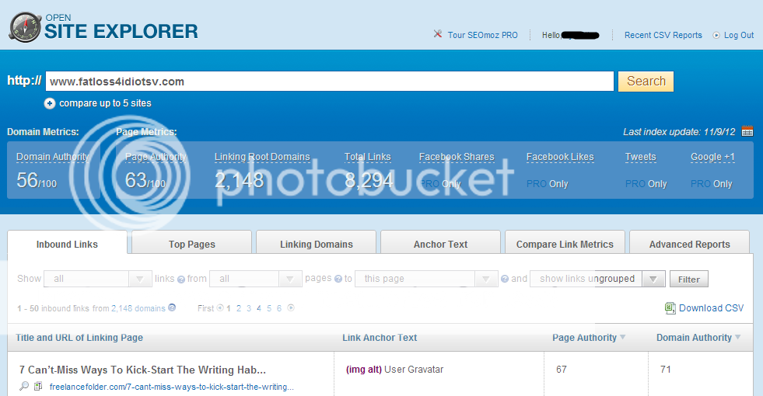Click the plus icon to compare sites

pos(50,103)
